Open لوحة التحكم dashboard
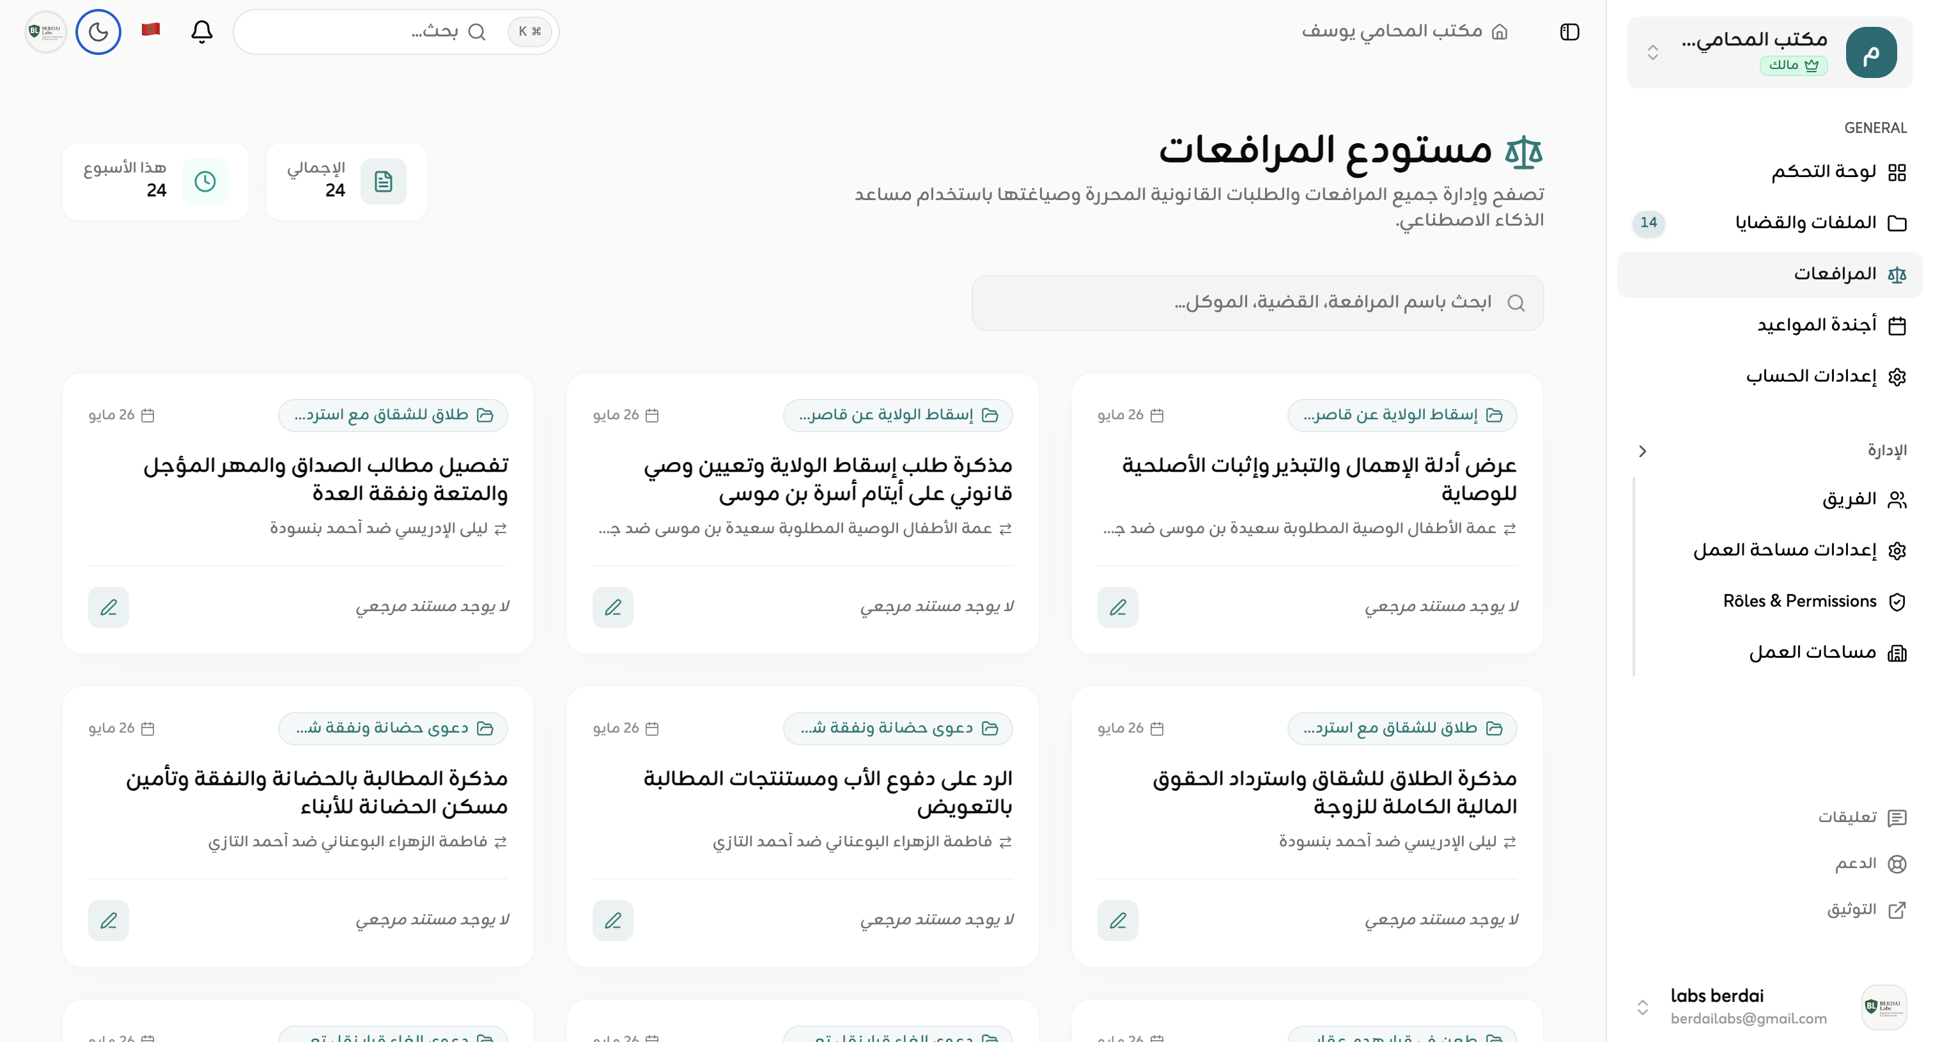The width and height of the screenshot is (1933, 1042). click(1769, 172)
